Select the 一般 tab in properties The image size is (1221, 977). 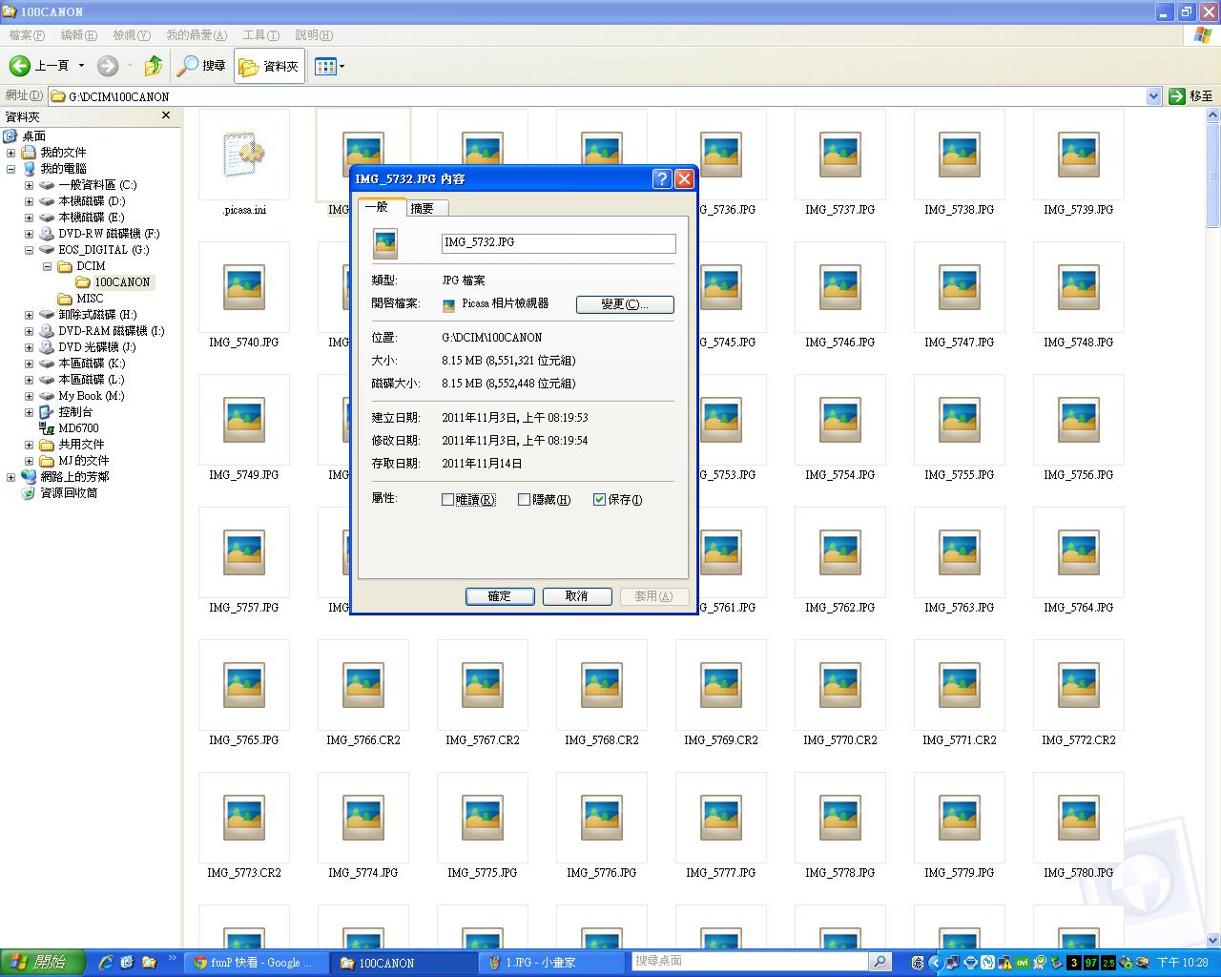point(381,206)
